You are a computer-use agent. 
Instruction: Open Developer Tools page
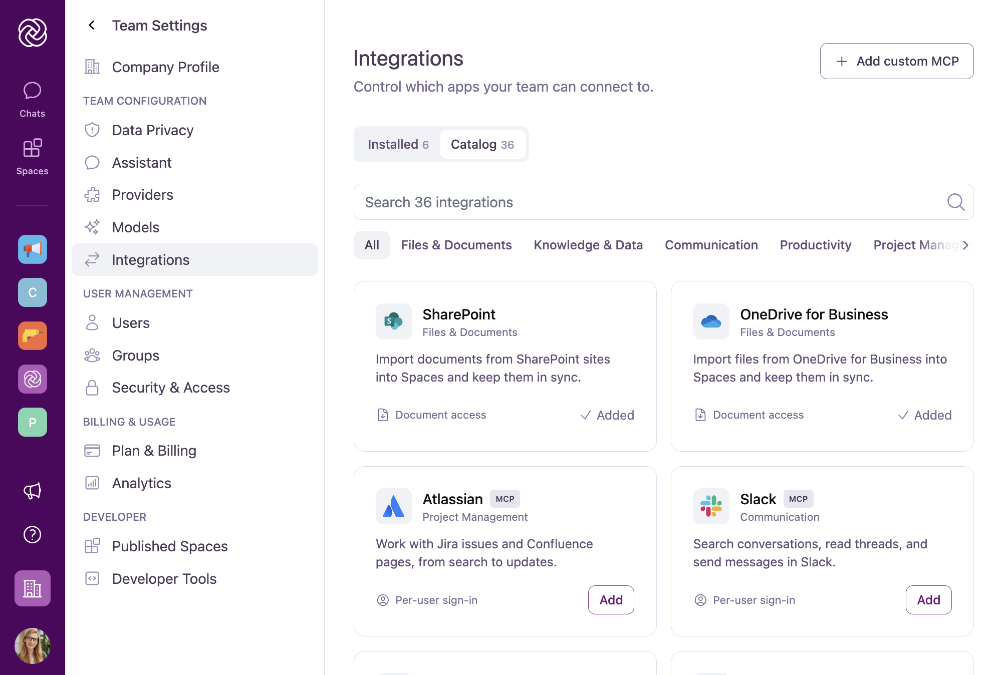click(195, 579)
